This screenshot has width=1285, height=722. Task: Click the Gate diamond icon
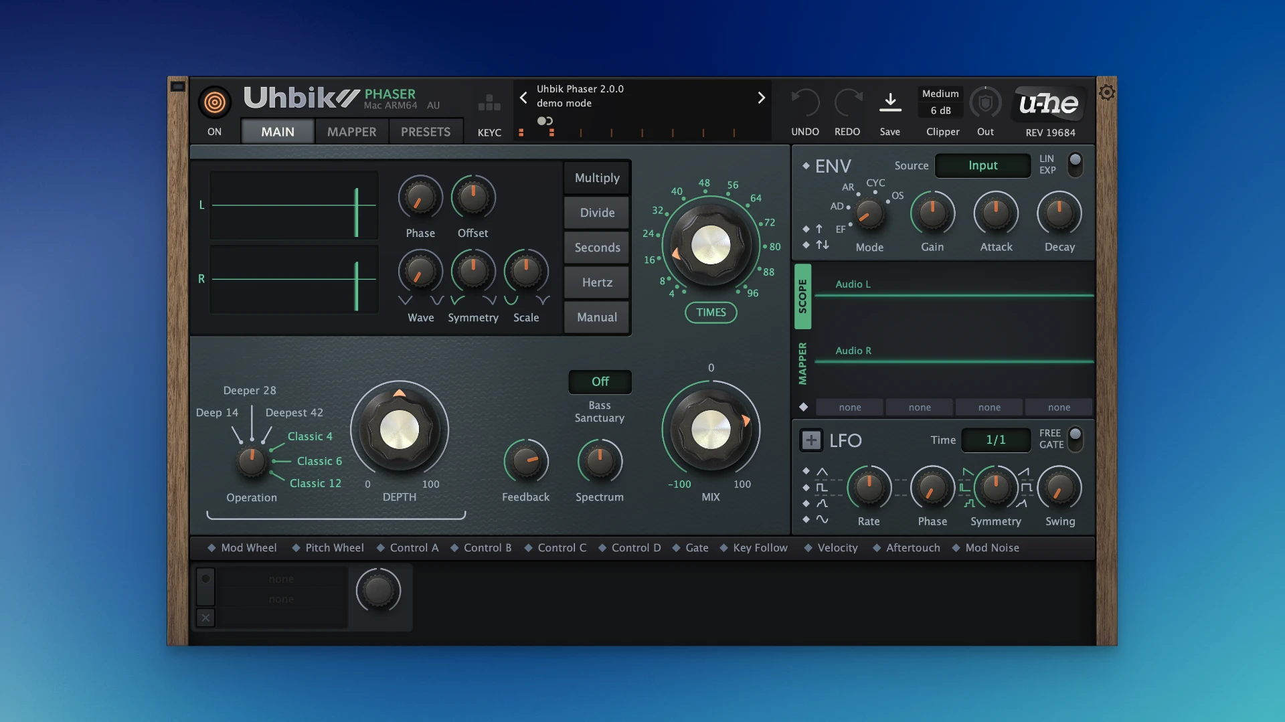click(x=676, y=547)
